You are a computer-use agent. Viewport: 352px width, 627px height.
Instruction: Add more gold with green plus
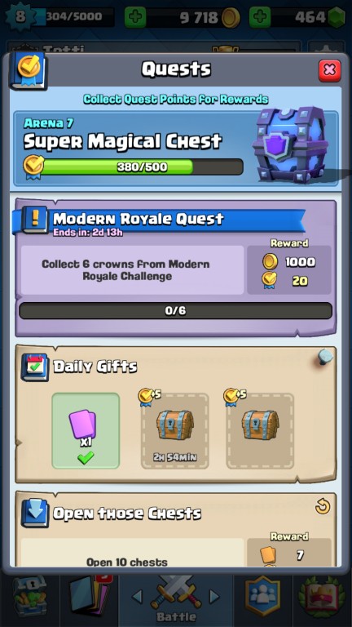point(135,17)
